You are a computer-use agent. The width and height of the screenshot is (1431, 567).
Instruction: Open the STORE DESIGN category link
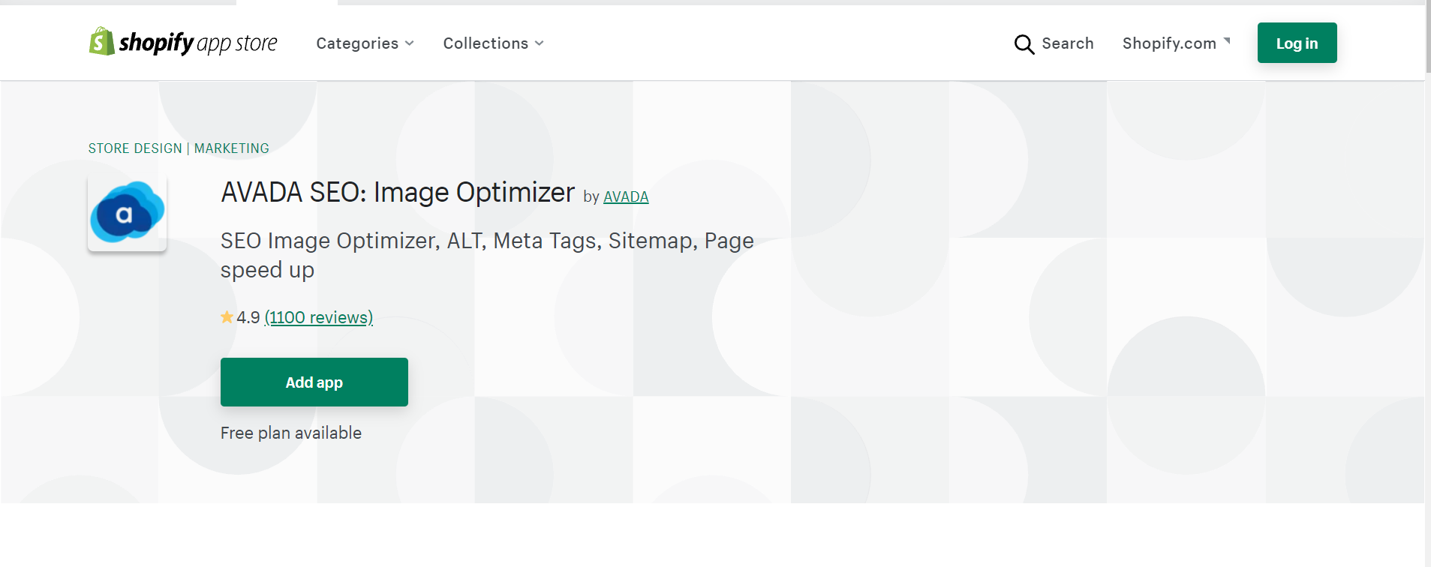135,148
